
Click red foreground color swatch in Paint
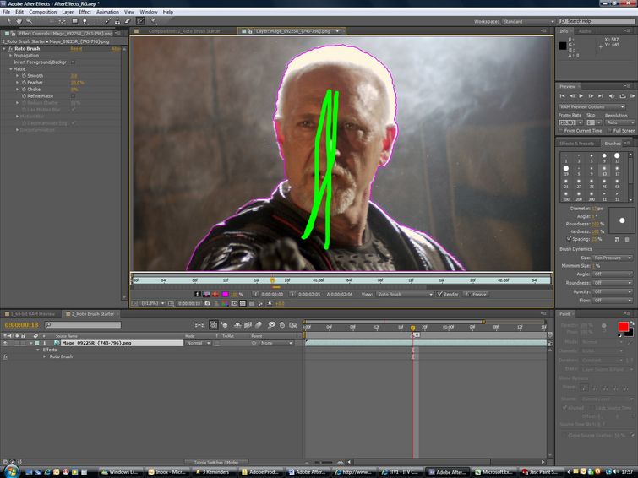pyautogui.click(x=623, y=327)
